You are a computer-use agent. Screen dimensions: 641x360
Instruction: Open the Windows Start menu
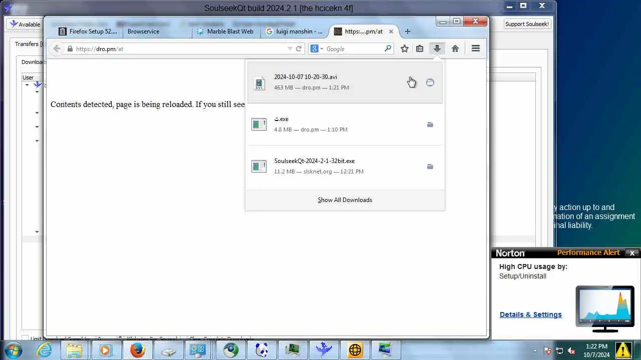[x=13, y=350]
